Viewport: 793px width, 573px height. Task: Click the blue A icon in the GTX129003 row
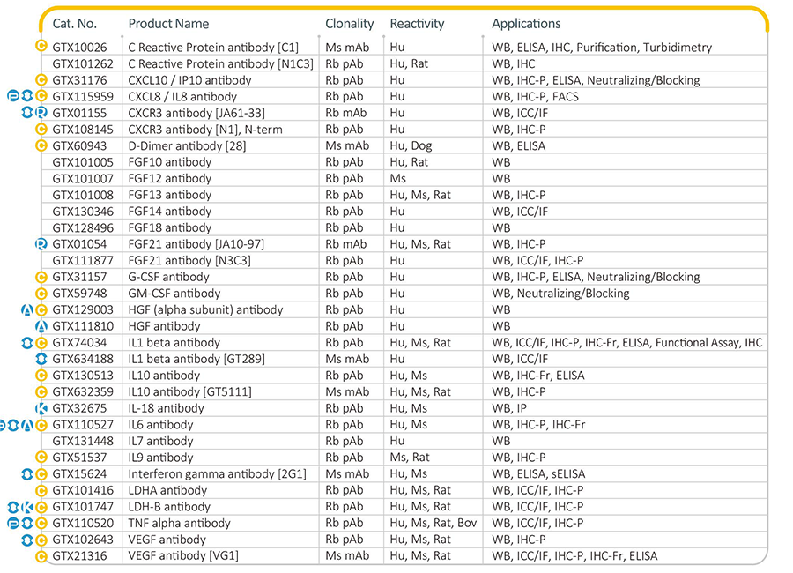pyautogui.click(x=27, y=309)
